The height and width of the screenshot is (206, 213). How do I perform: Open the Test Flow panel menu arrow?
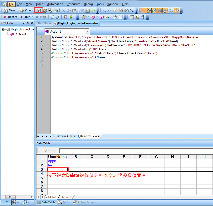[23, 23]
